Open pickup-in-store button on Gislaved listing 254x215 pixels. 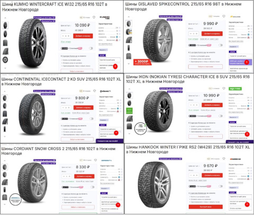point(205,67)
